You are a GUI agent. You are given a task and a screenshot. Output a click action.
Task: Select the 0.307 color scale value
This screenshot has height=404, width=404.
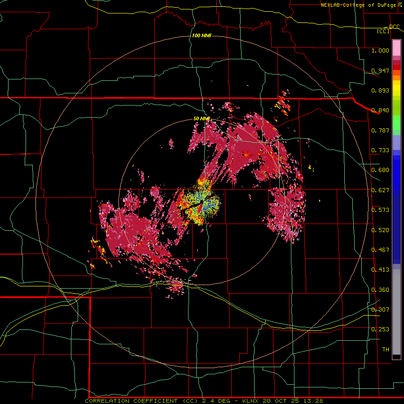click(x=380, y=309)
